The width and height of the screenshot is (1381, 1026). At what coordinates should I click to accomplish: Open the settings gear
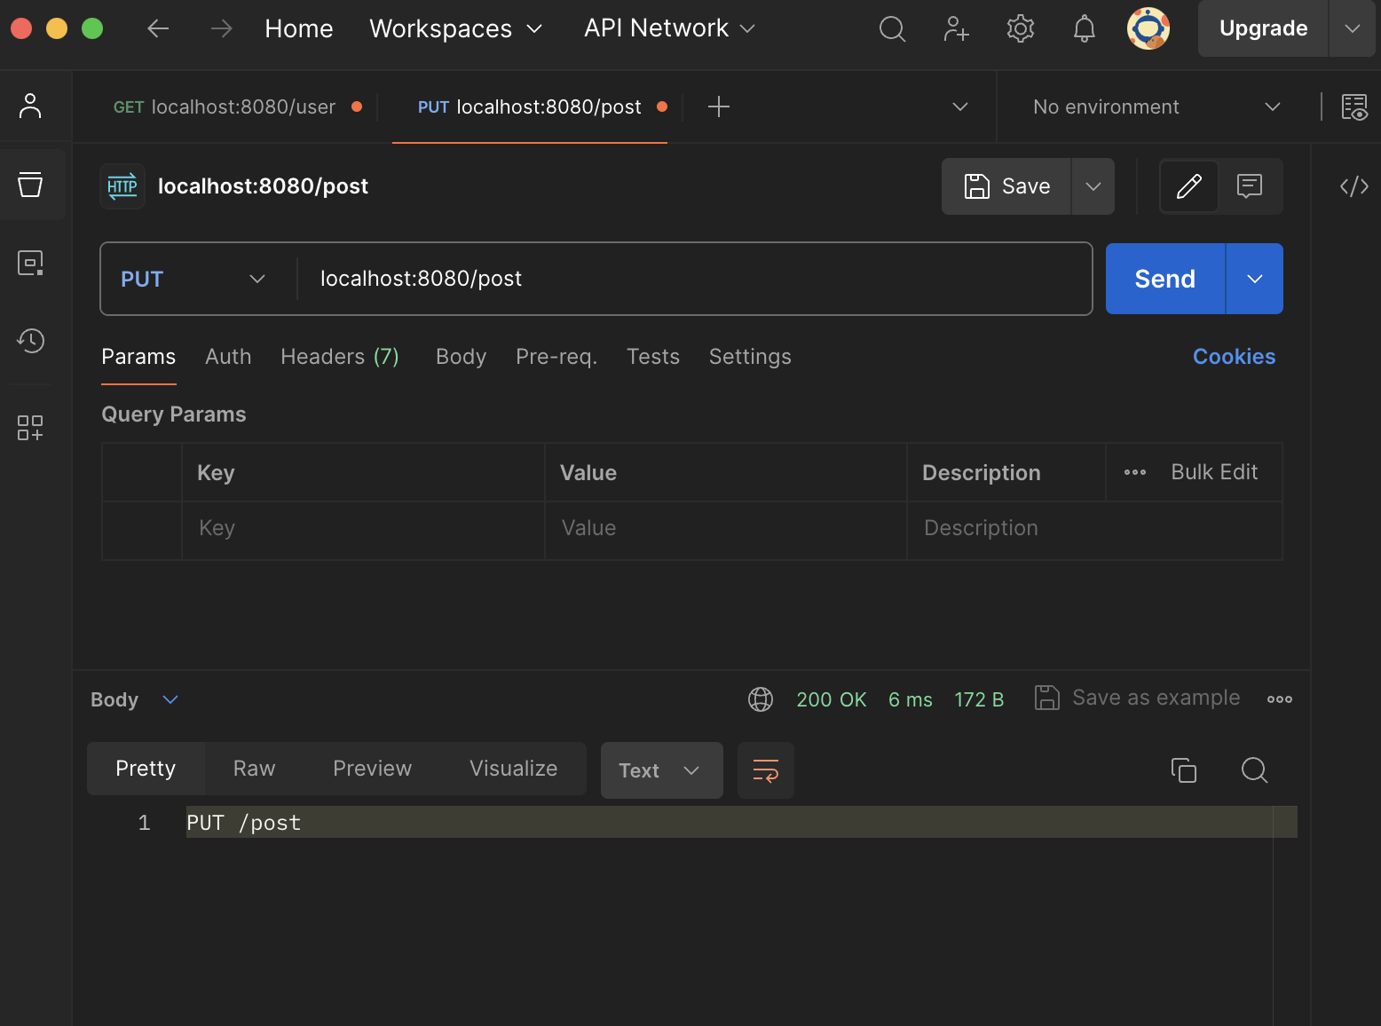click(1021, 28)
